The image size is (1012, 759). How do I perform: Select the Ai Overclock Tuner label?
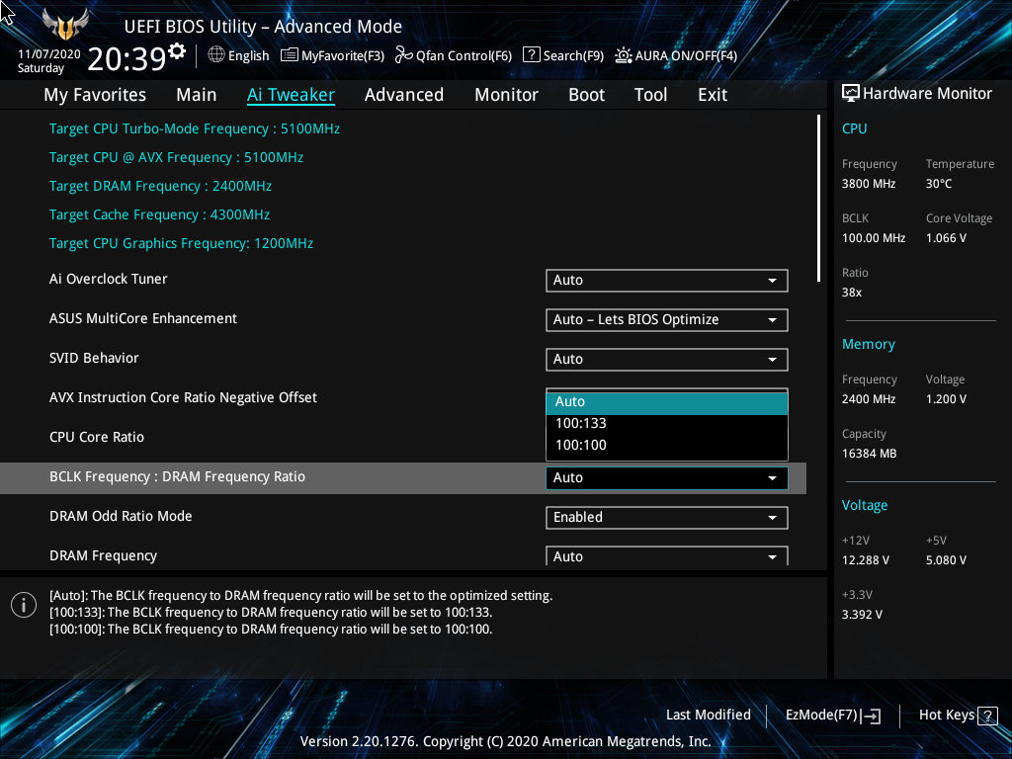click(x=109, y=279)
